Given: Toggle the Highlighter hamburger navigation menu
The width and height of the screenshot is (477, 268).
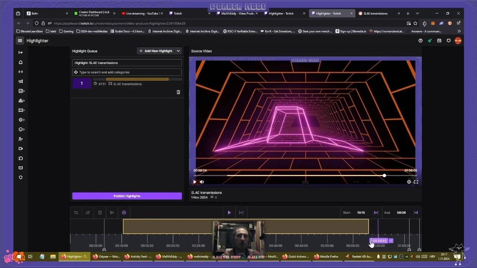Looking at the screenshot, I should click(20, 41).
